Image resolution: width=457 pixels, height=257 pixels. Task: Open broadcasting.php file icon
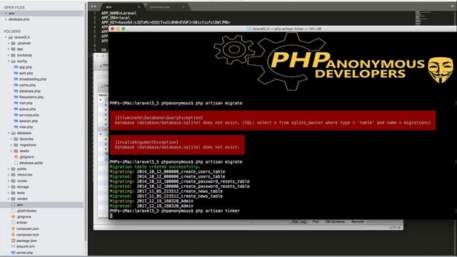click(16, 79)
